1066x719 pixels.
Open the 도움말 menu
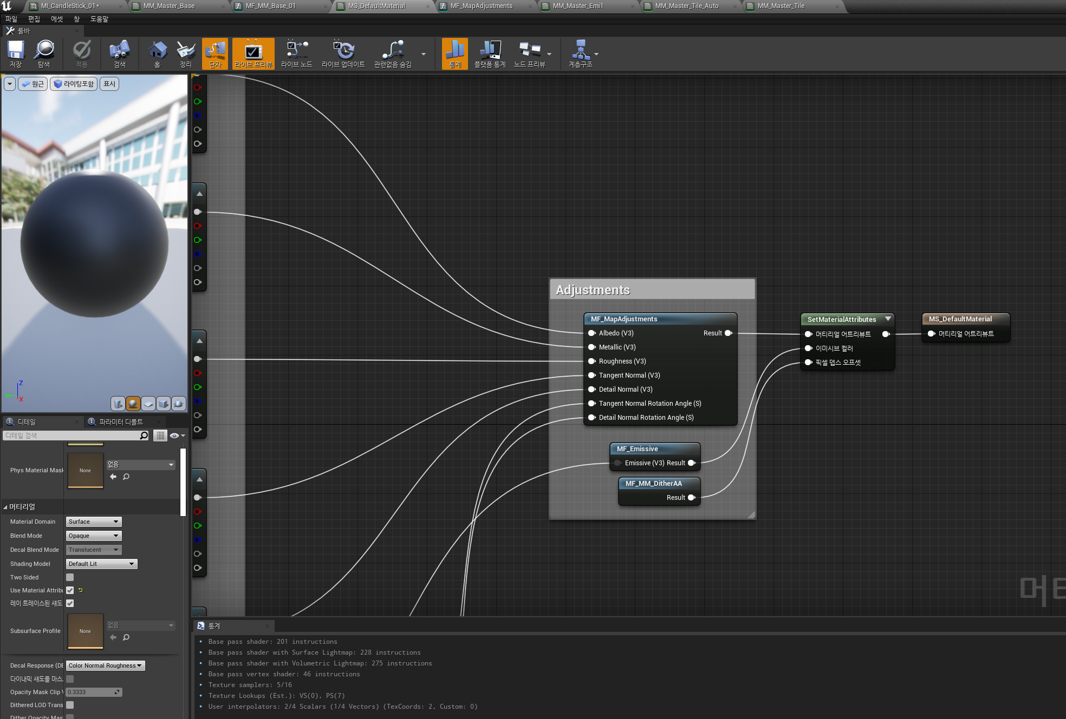click(99, 19)
